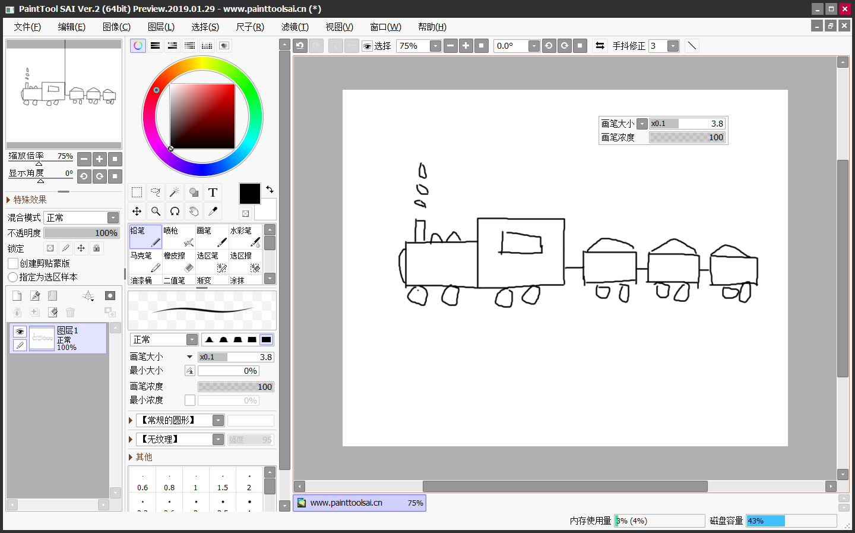855x533 pixels.
Task: Choose the 喷枪 airbrush tool
Action: coord(179,236)
